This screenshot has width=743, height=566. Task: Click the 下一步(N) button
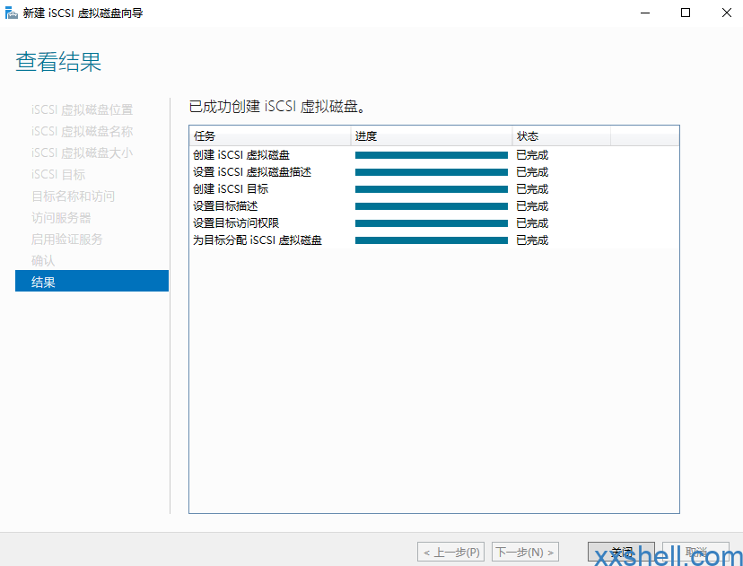526,552
